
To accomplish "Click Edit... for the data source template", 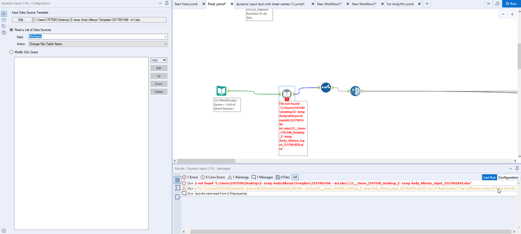I will pos(22,20).
